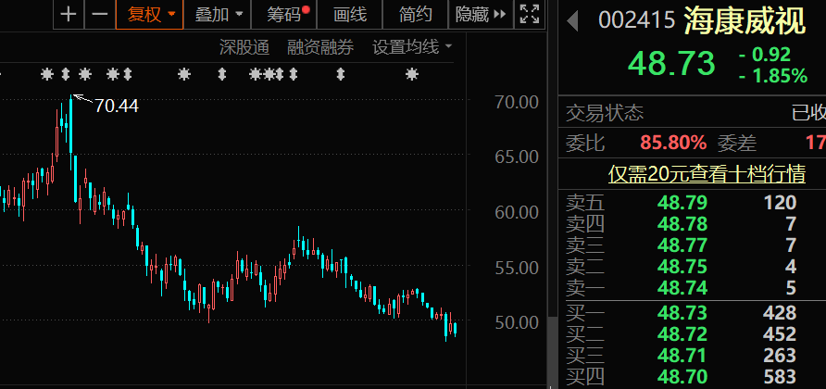This screenshot has height=389, width=826.
Task: Expand the 设置均线 dropdown
Action: (412, 47)
